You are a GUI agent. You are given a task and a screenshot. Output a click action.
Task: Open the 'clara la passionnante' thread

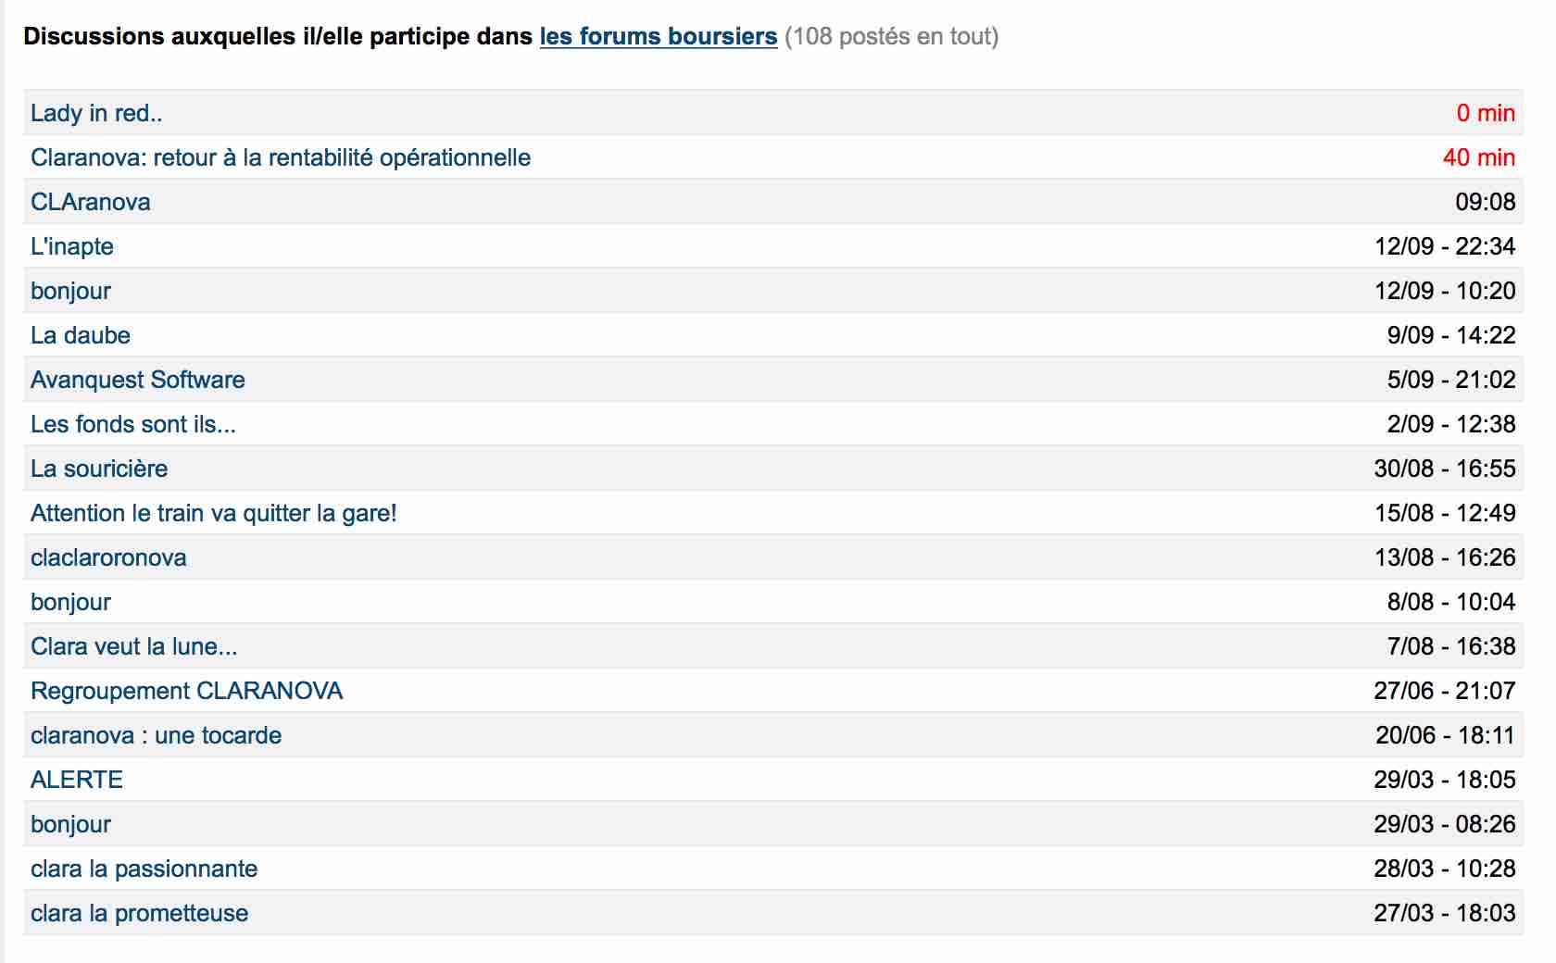point(144,869)
